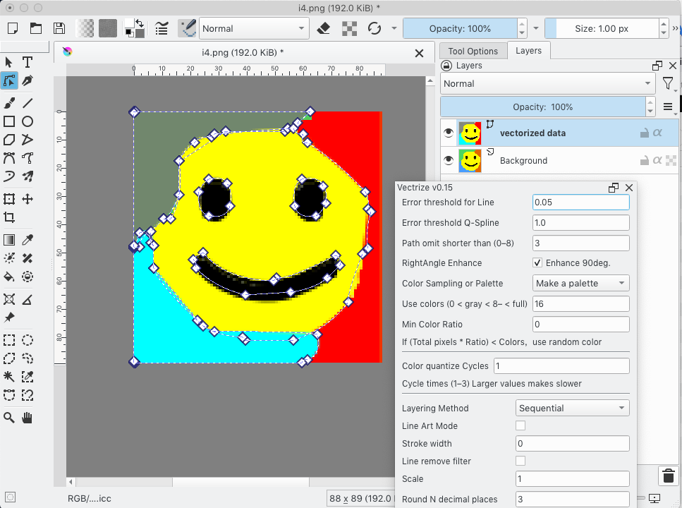
Task: Select the Text tool in toolbox
Action: click(28, 63)
